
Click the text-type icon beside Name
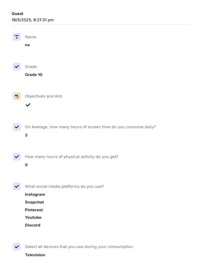pyautogui.click(x=17, y=37)
